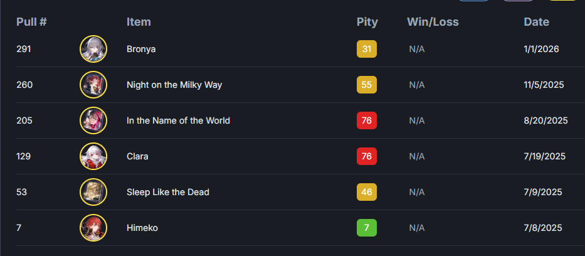Click Himeko's character avatar icon
585x256 pixels.
click(x=93, y=228)
